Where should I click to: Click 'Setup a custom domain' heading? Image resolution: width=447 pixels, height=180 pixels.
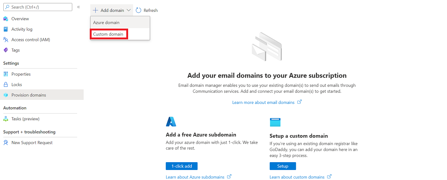point(299,136)
